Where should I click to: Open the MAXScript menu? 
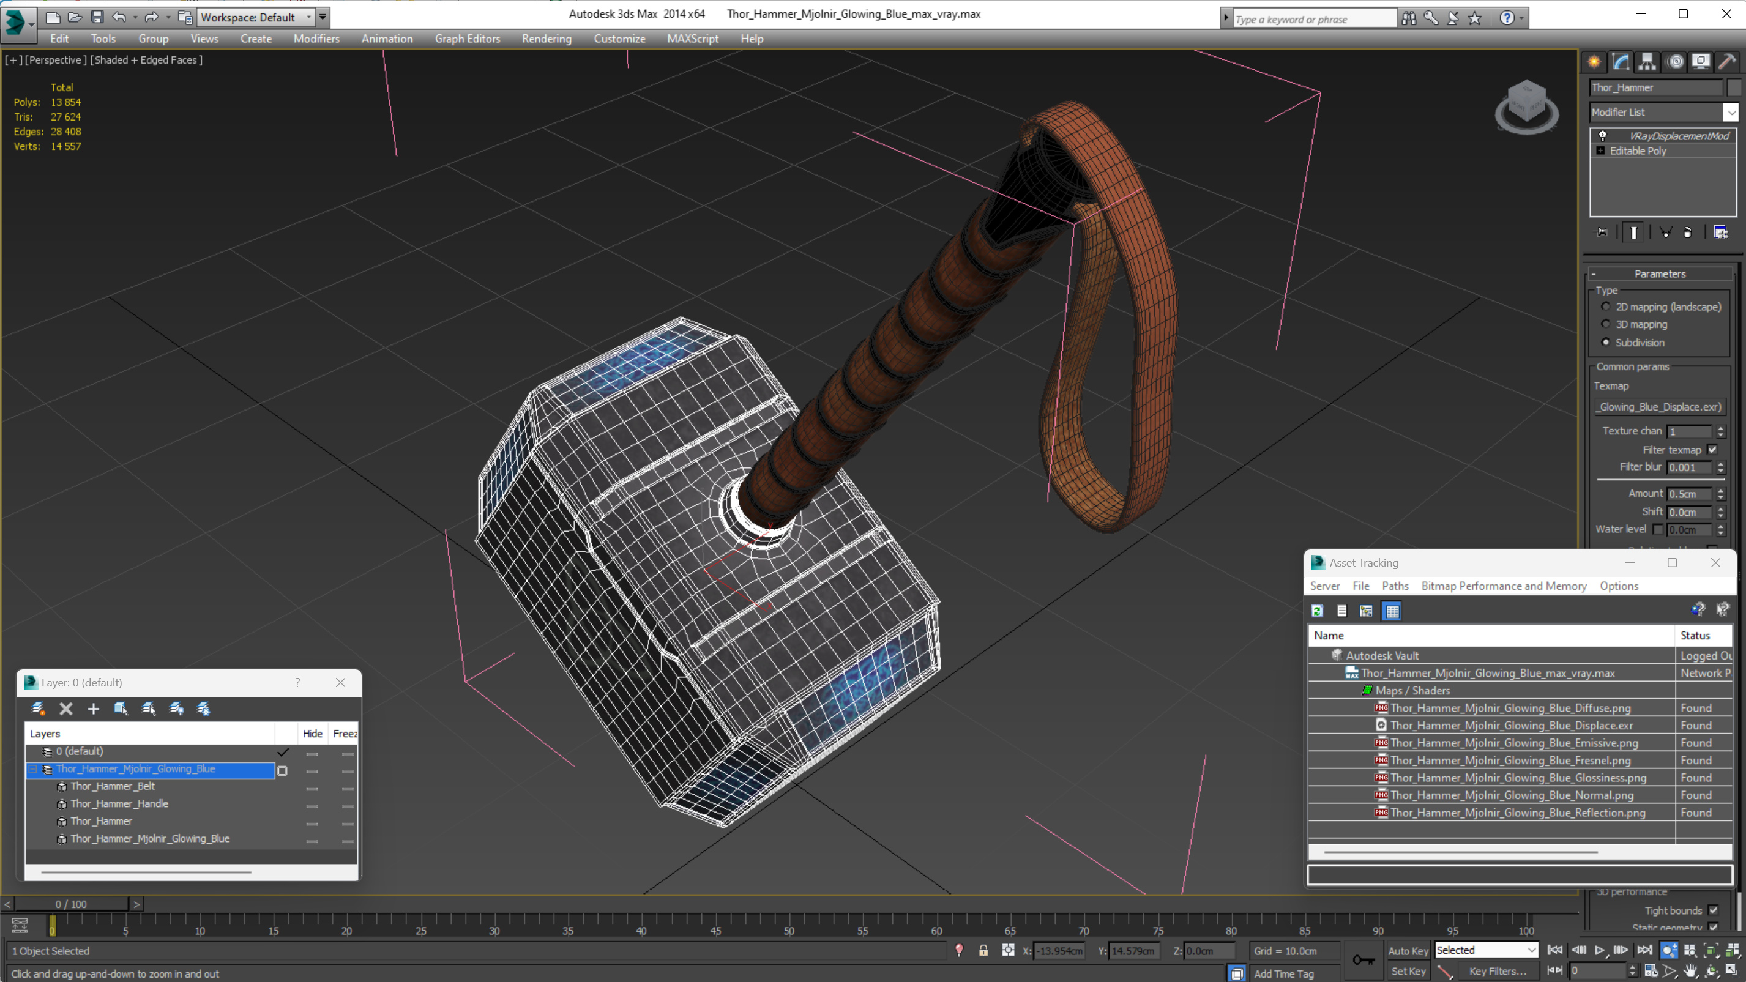692,39
